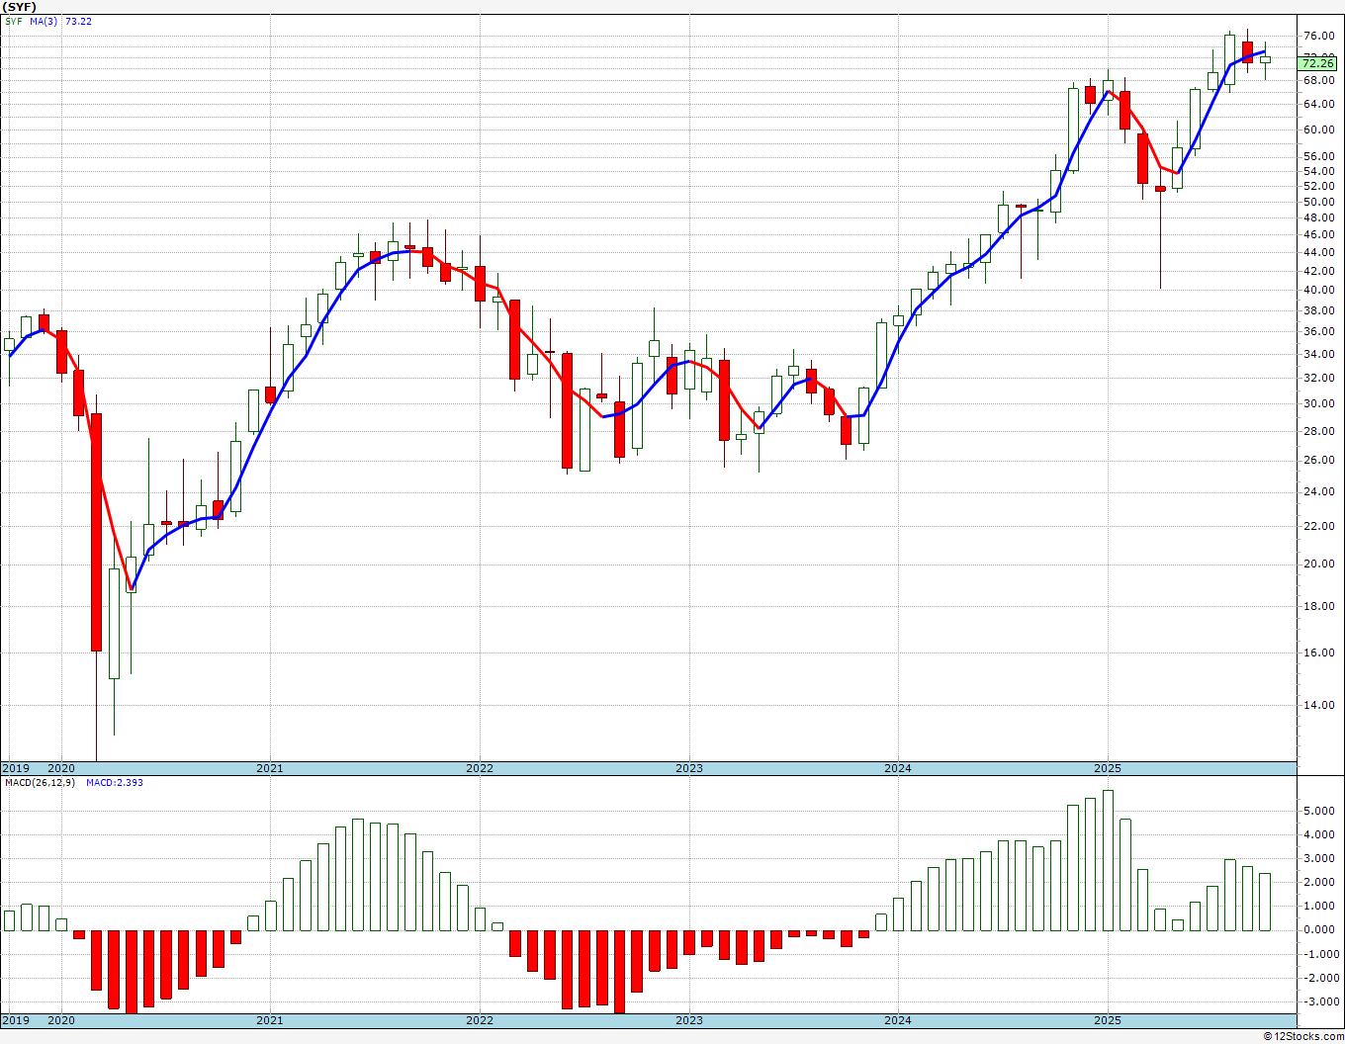Image resolution: width=1345 pixels, height=1044 pixels.
Task: Click 2019 on the price chart time axis
Action: pos(15,768)
